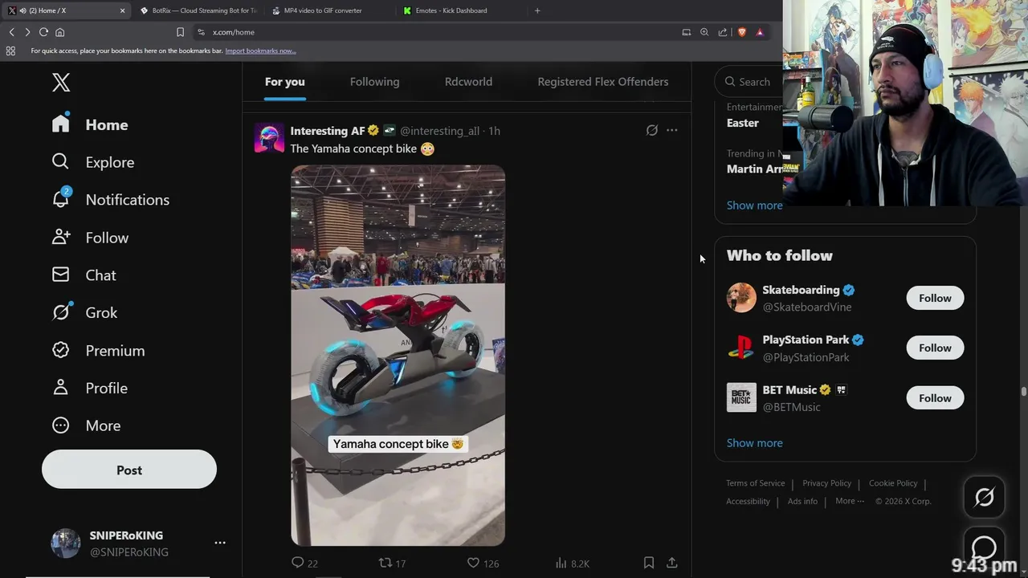Switch to the Following tab

(x=374, y=81)
